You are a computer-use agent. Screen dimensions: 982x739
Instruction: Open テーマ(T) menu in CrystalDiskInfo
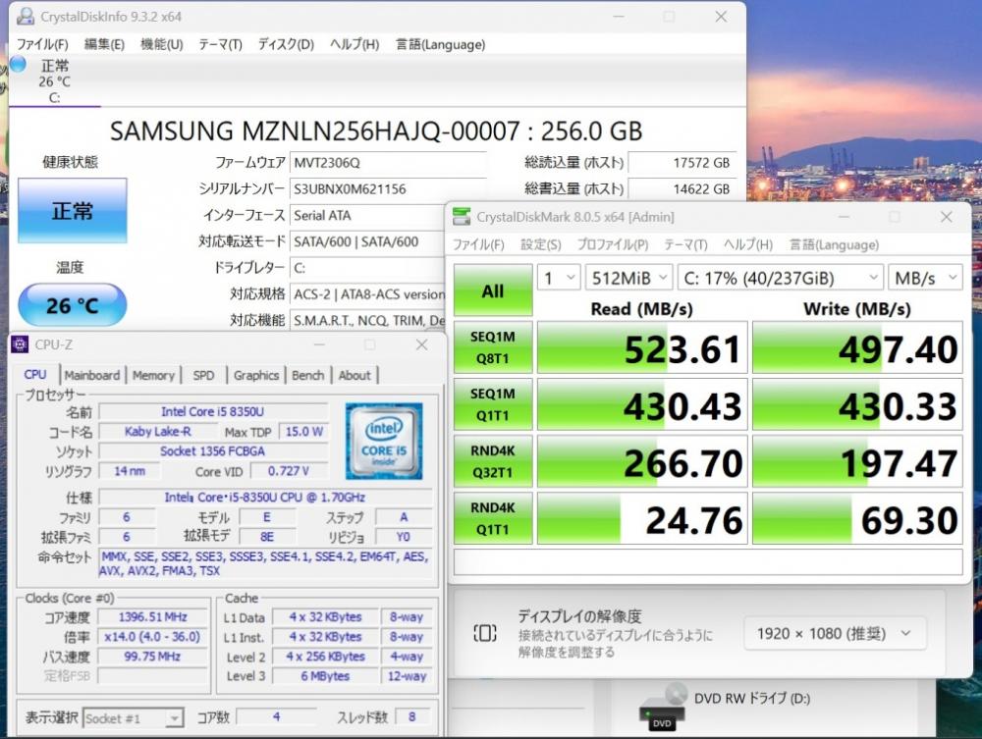coord(220,44)
